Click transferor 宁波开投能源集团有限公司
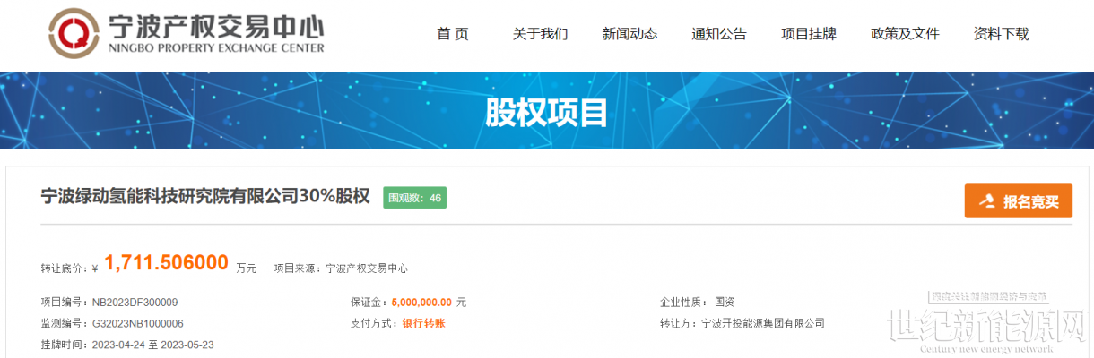 click(x=763, y=323)
